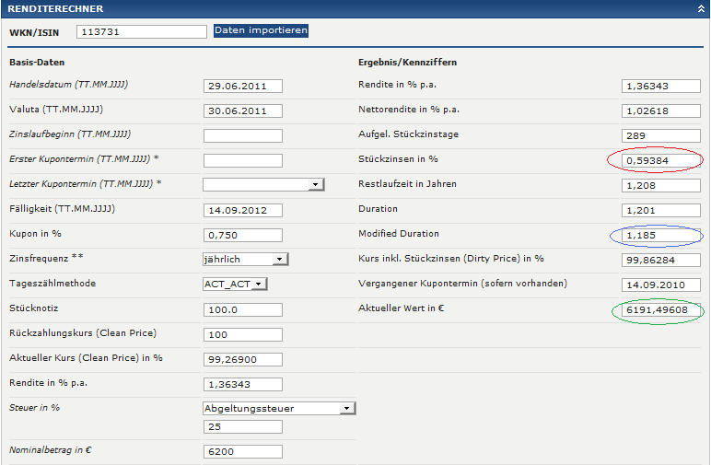Edit the Aktueller Kurs Clean Price field
Viewport: 711px width, 465px height.
coord(243,359)
